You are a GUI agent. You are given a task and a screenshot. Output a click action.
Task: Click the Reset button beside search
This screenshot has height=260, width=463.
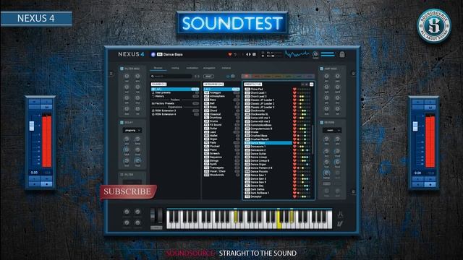pos(208,77)
